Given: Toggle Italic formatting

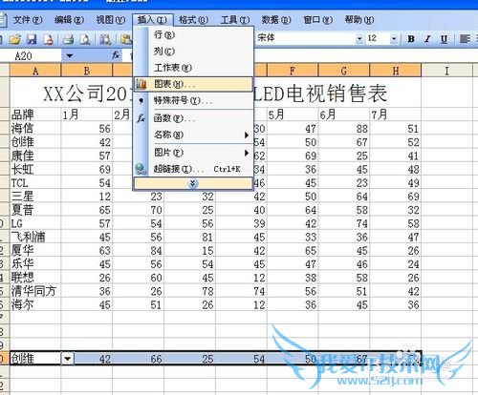Looking at the screenshot, I should pos(427,39).
